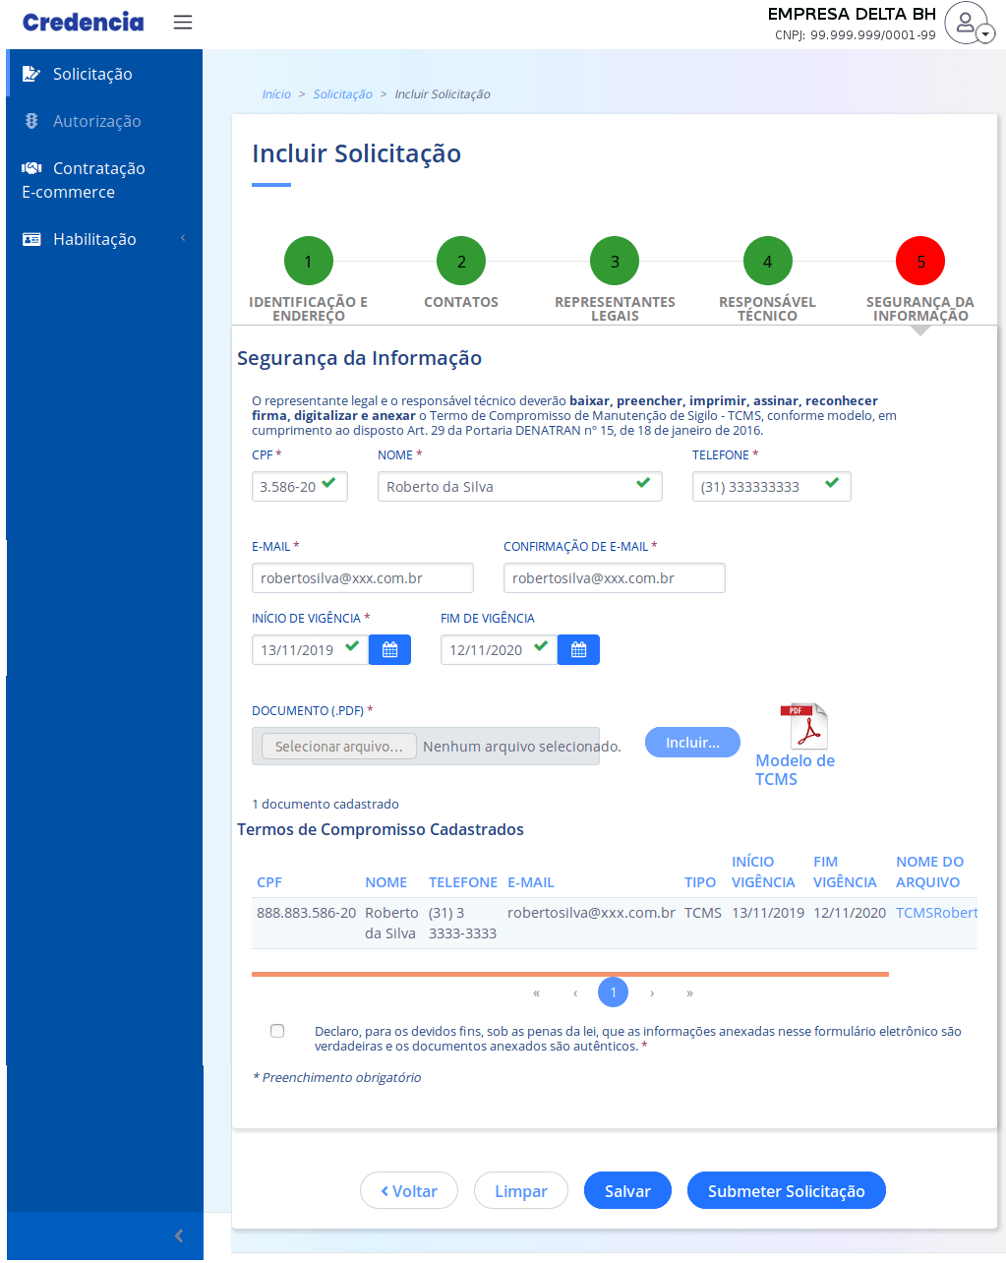Open the user profile avatar menu

[x=968, y=23]
